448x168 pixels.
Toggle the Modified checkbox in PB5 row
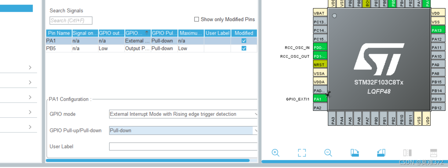(x=244, y=48)
